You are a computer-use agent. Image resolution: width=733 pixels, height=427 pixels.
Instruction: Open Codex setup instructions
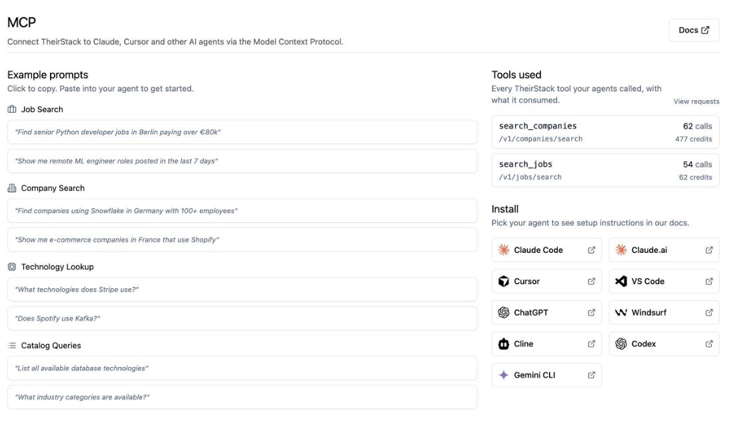click(x=664, y=344)
